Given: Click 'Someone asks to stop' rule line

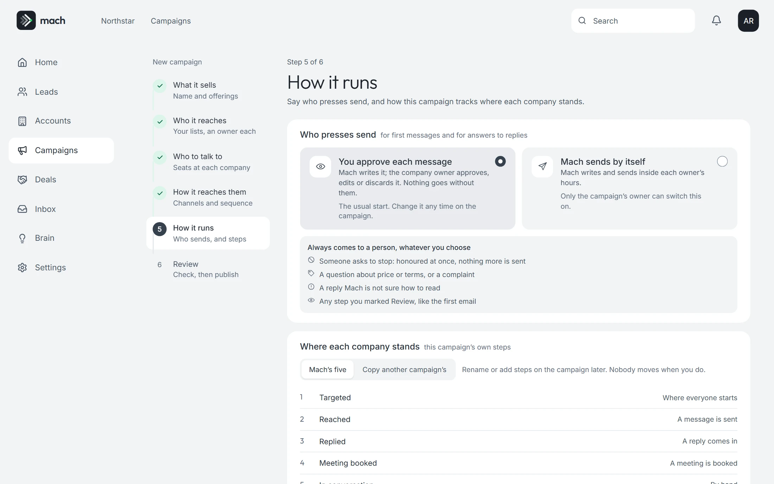Looking at the screenshot, I should pos(417,261).
